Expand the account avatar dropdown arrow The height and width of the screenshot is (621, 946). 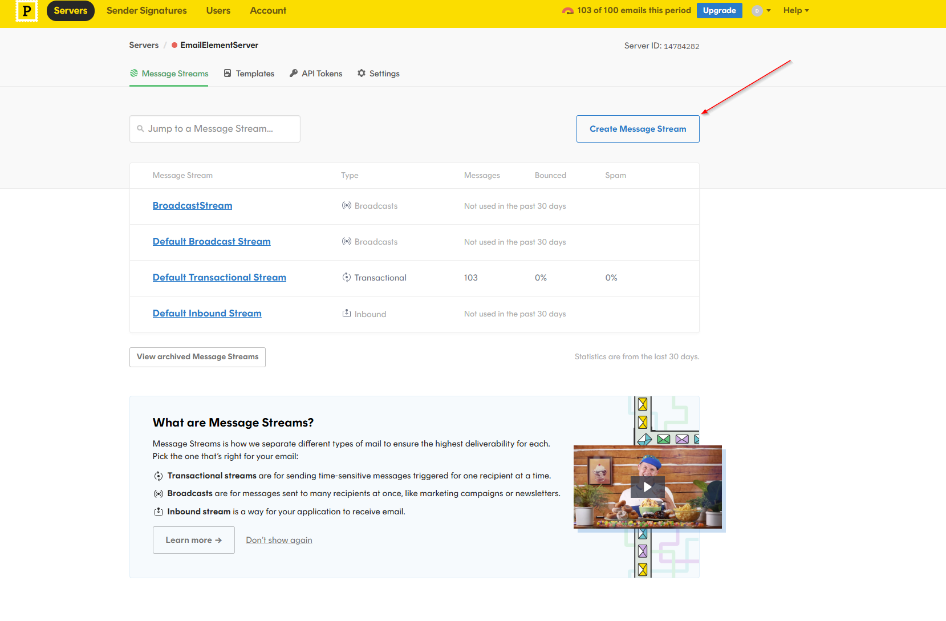pyautogui.click(x=769, y=11)
